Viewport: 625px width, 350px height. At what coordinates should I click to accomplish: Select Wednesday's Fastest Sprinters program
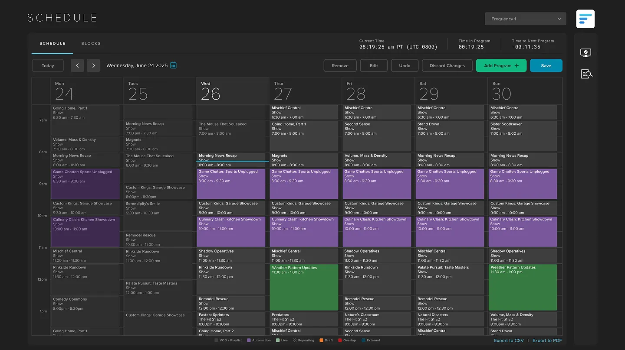pyautogui.click(x=231, y=319)
